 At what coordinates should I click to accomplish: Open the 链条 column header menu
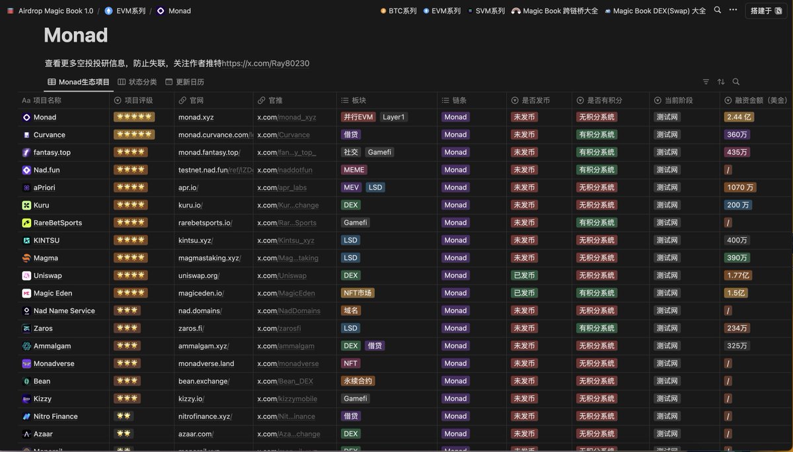coord(472,100)
